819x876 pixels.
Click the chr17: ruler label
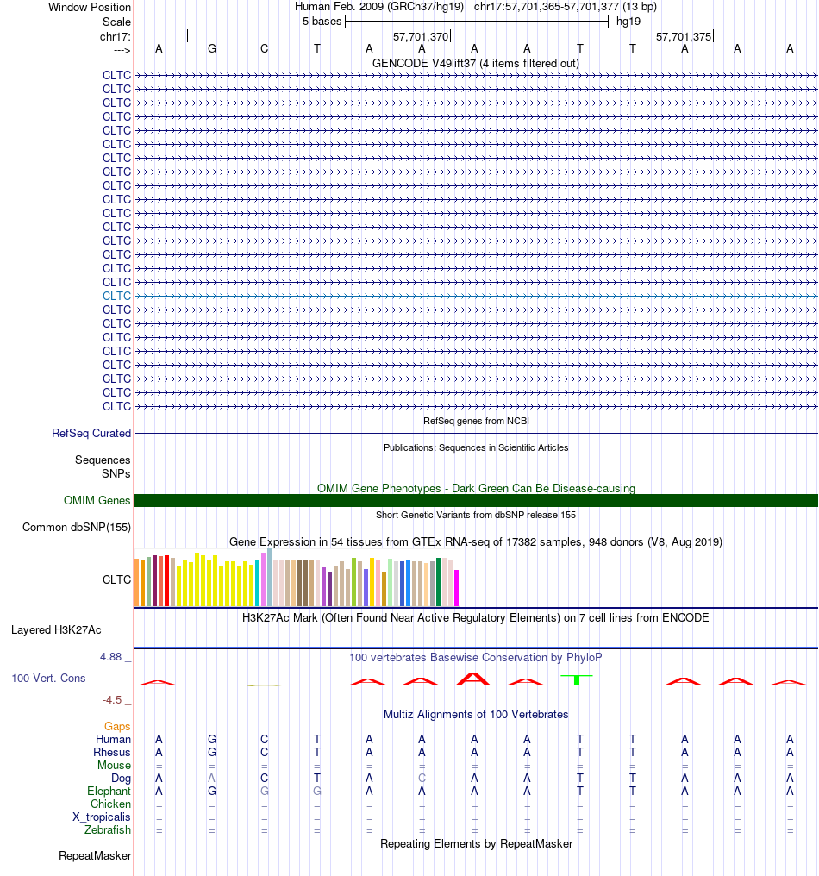(x=115, y=37)
